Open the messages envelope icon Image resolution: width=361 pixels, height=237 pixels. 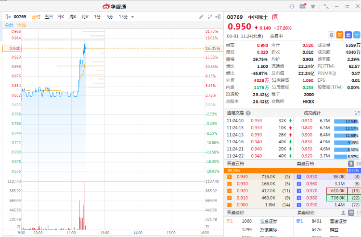(303, 6)
